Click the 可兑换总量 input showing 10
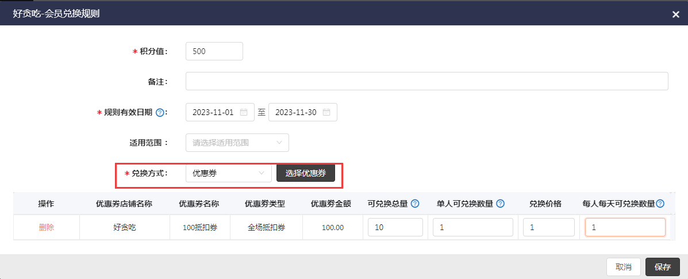 395,227
